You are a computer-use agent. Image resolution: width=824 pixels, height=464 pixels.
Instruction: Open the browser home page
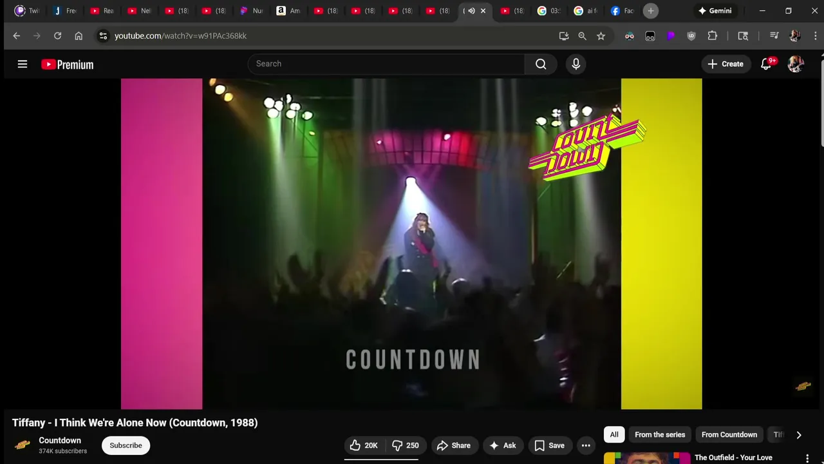click(79, 35)
